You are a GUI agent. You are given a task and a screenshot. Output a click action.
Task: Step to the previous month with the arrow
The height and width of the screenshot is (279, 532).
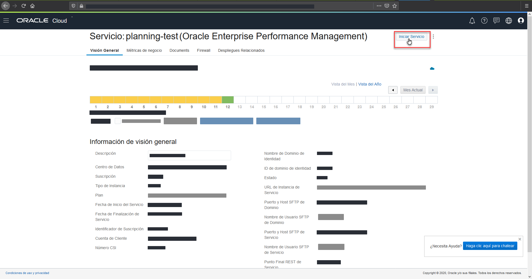click(x=393, y=90)
